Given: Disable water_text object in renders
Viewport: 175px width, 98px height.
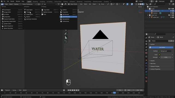Looking at the screenshot, I should coord(173,17).
